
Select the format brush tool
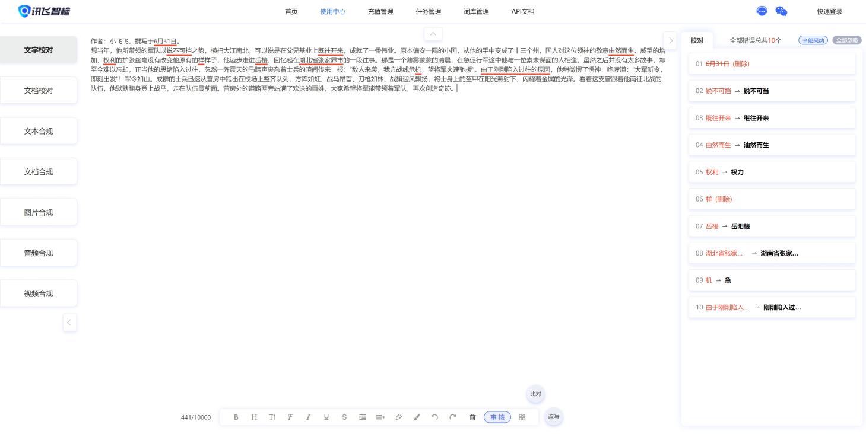point(416,417)
